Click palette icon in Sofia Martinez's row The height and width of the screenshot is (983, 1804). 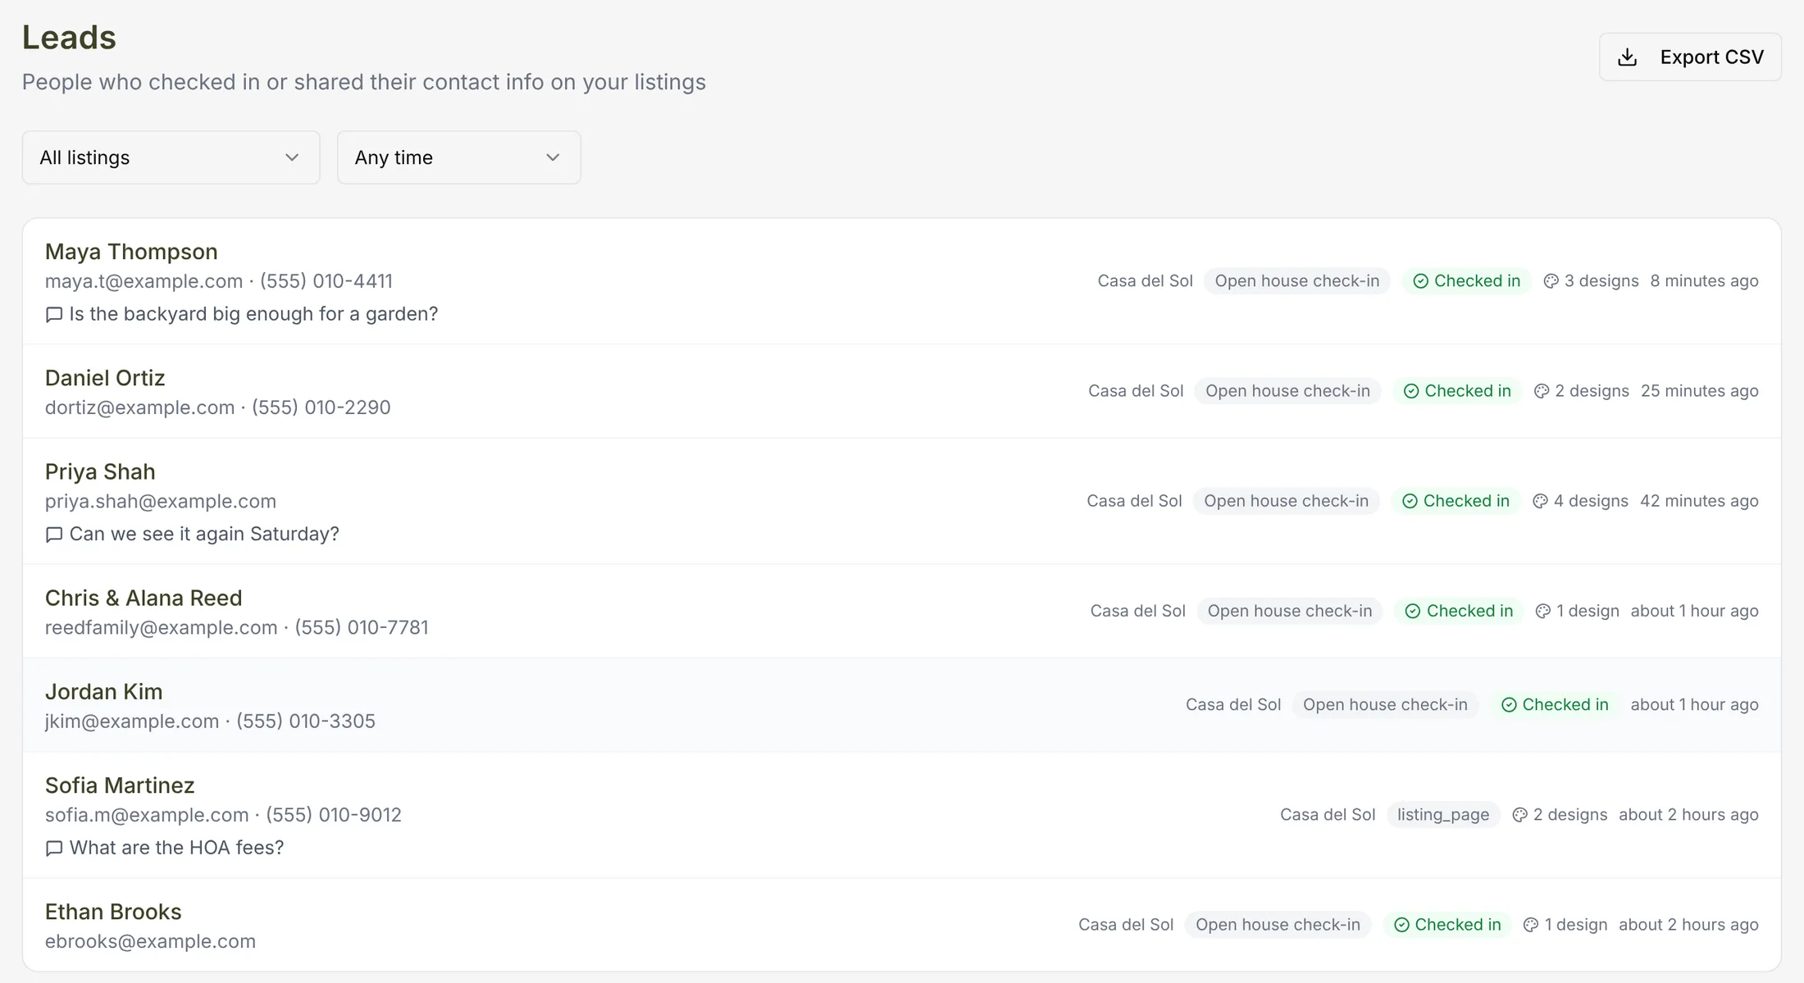tap(1519, 815)
